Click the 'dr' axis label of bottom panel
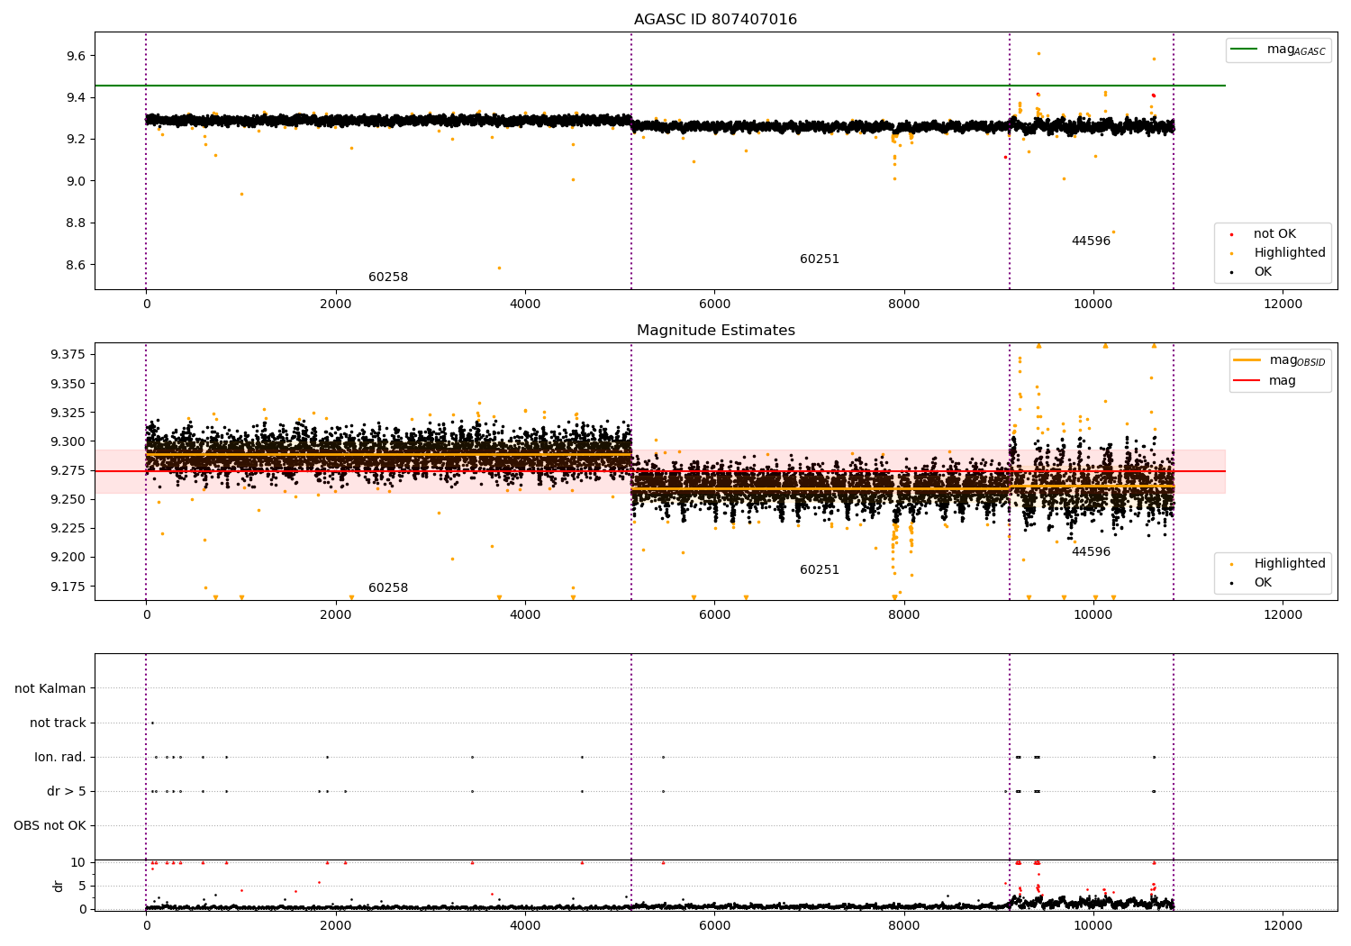Viewport: 1351px width, 946px height. (59, 887)
